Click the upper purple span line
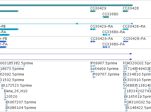Viewport: 151px width, 112px height. pyautogui.click(x=66, y=54)
